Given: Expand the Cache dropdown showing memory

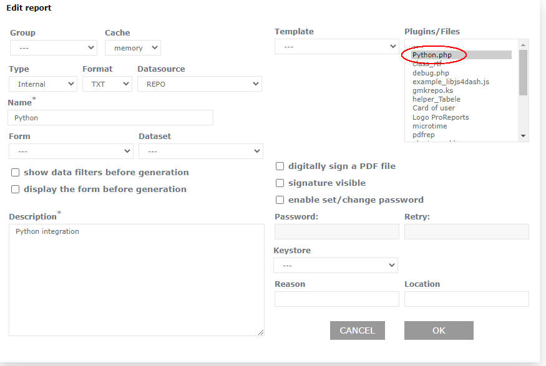Looking at the screenshot, I should click(x=132, y=48).
